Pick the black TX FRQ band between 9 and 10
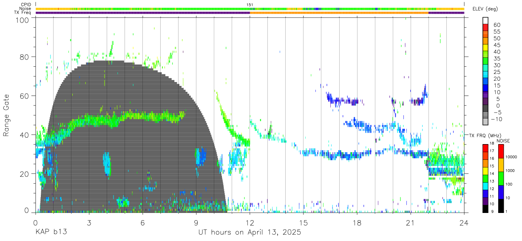 click(x=485, y=208)
